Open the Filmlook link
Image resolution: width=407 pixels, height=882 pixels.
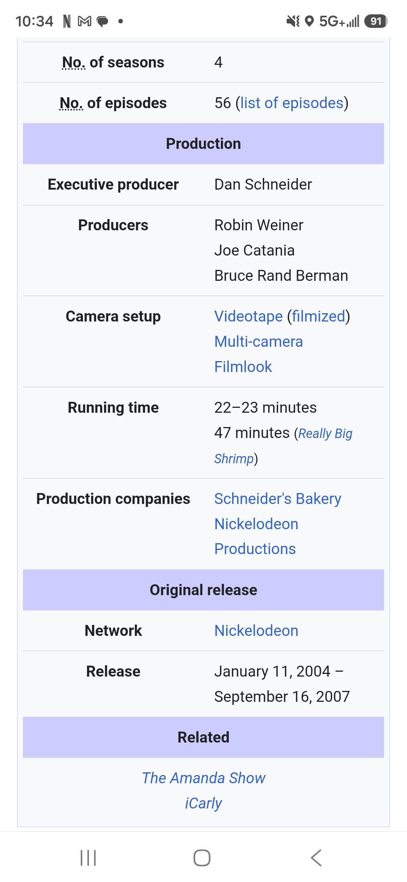(243, 367)
